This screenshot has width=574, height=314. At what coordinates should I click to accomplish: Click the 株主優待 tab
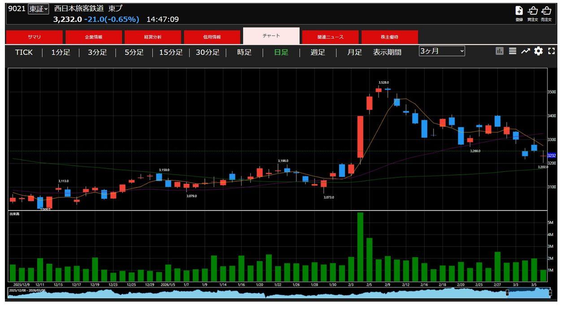389,37
